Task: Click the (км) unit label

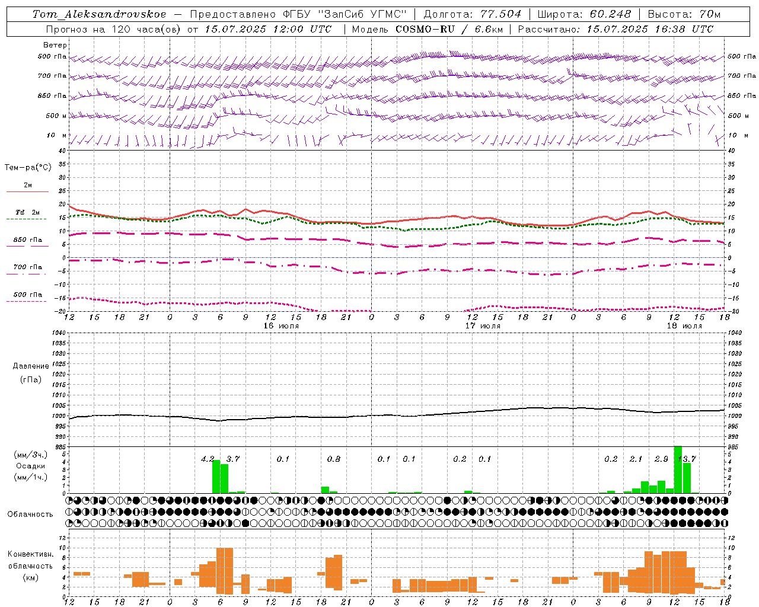Action: 30,577
